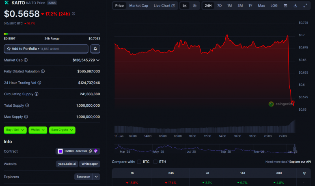
Task: Click the Market Cap info icon
Action: coord(26,60)
